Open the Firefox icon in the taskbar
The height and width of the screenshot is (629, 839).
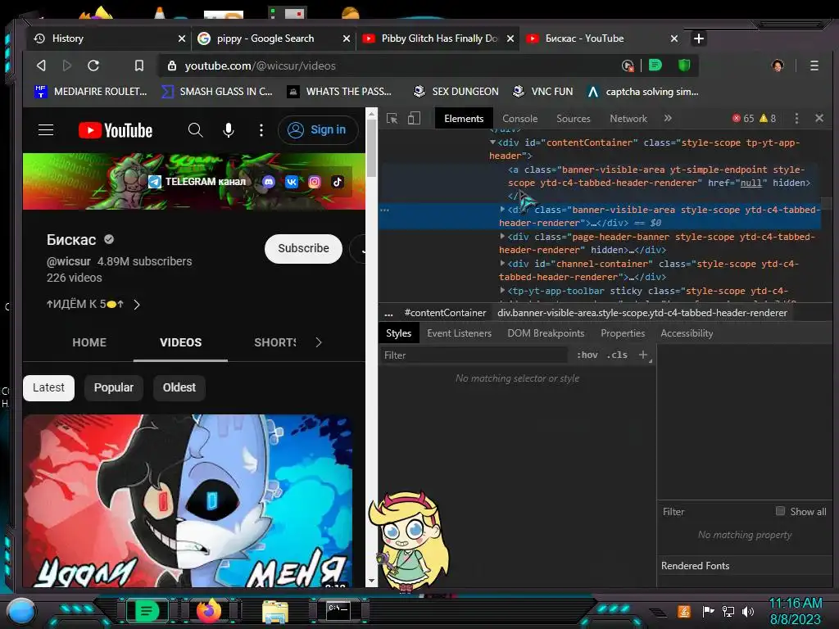(209, 610)
